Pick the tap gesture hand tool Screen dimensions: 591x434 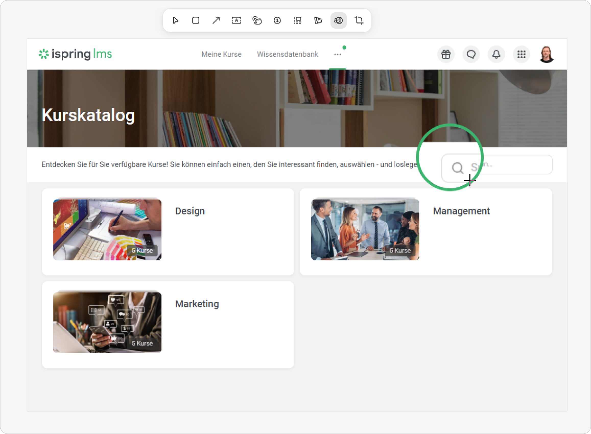[x=257, y=20]
